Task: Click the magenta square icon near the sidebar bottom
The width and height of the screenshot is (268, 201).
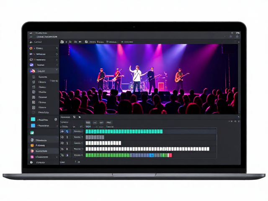Action: point(32,157)
